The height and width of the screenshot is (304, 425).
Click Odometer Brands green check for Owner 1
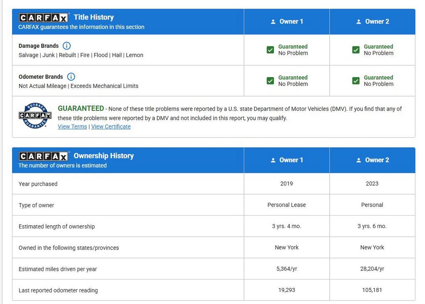click(x=270, y=81)
